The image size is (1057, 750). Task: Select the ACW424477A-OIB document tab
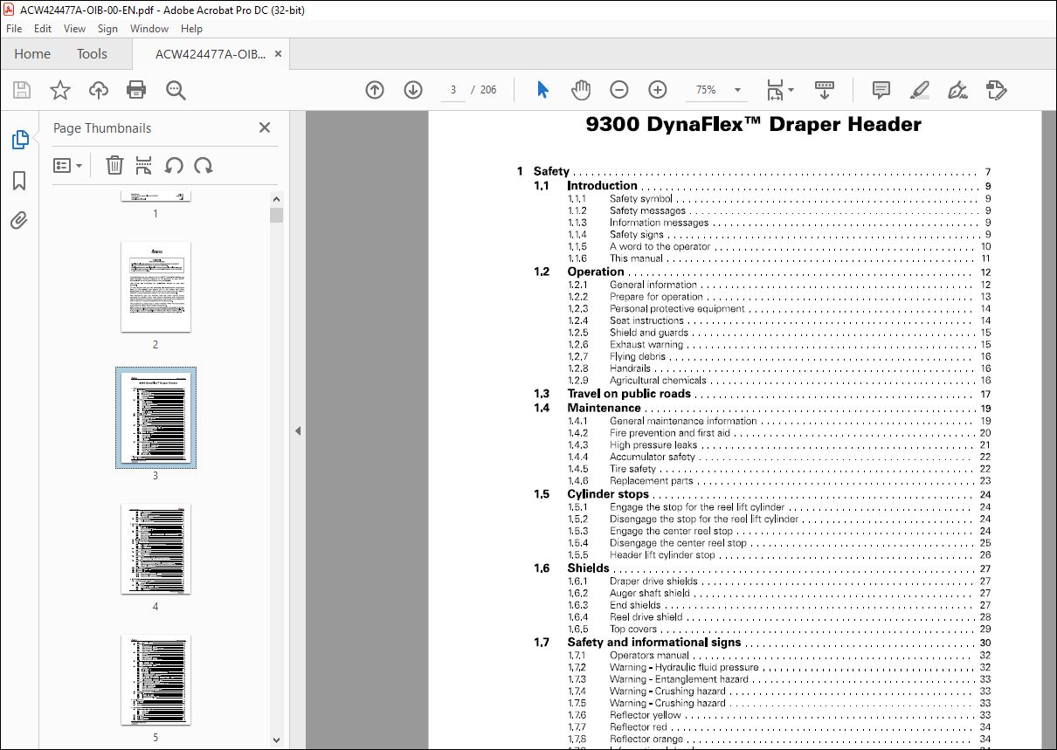[211, 54]
